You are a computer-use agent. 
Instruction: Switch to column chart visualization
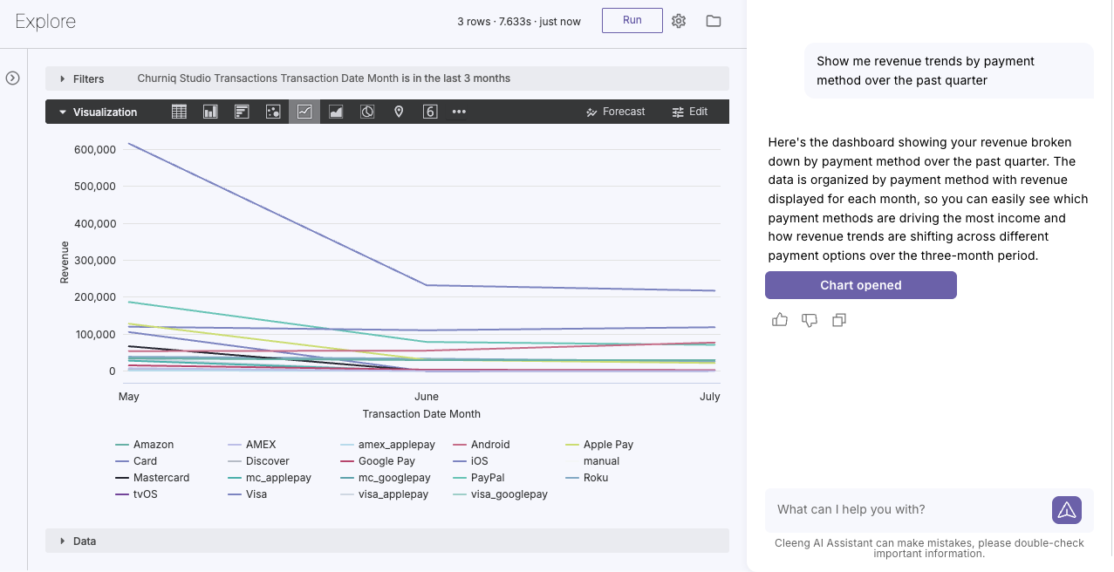click(210, 112)
